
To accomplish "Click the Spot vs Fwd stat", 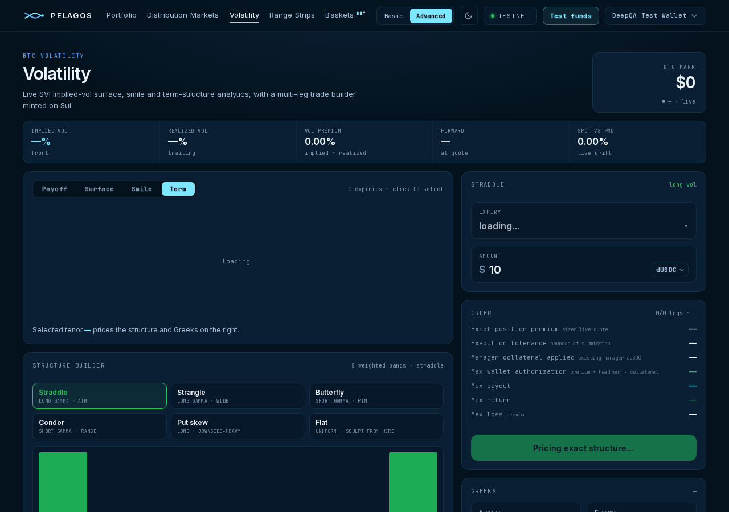I will click(x=637, y=142).
